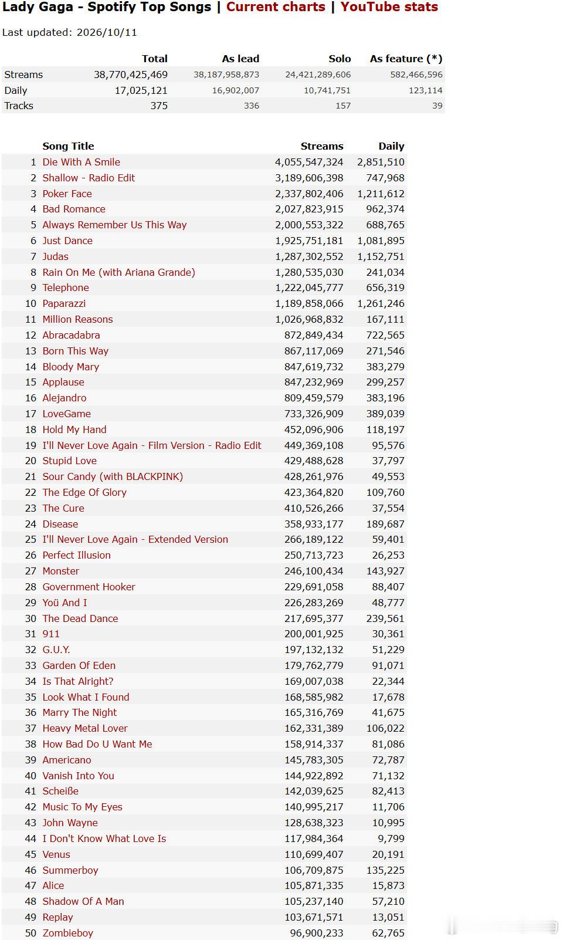Open Sour Candy (with BLACKPINK) link
Viewport: 563px width, 940px height.
coord(113,476)
